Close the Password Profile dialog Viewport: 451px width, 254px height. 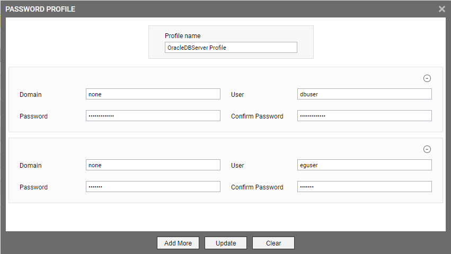coord(442,9)
